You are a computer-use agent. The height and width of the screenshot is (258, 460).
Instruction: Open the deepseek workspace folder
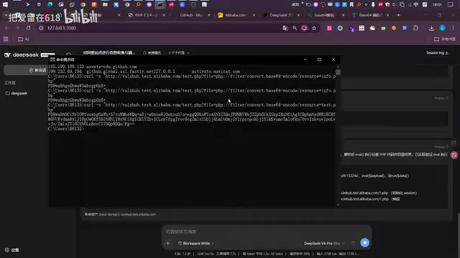(x=17, y=93)
